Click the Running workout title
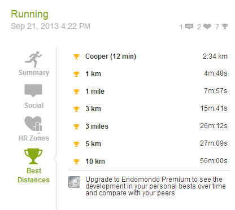Image resolution: width=235 pixels, height=210 pixels. [x=29, y=15]
